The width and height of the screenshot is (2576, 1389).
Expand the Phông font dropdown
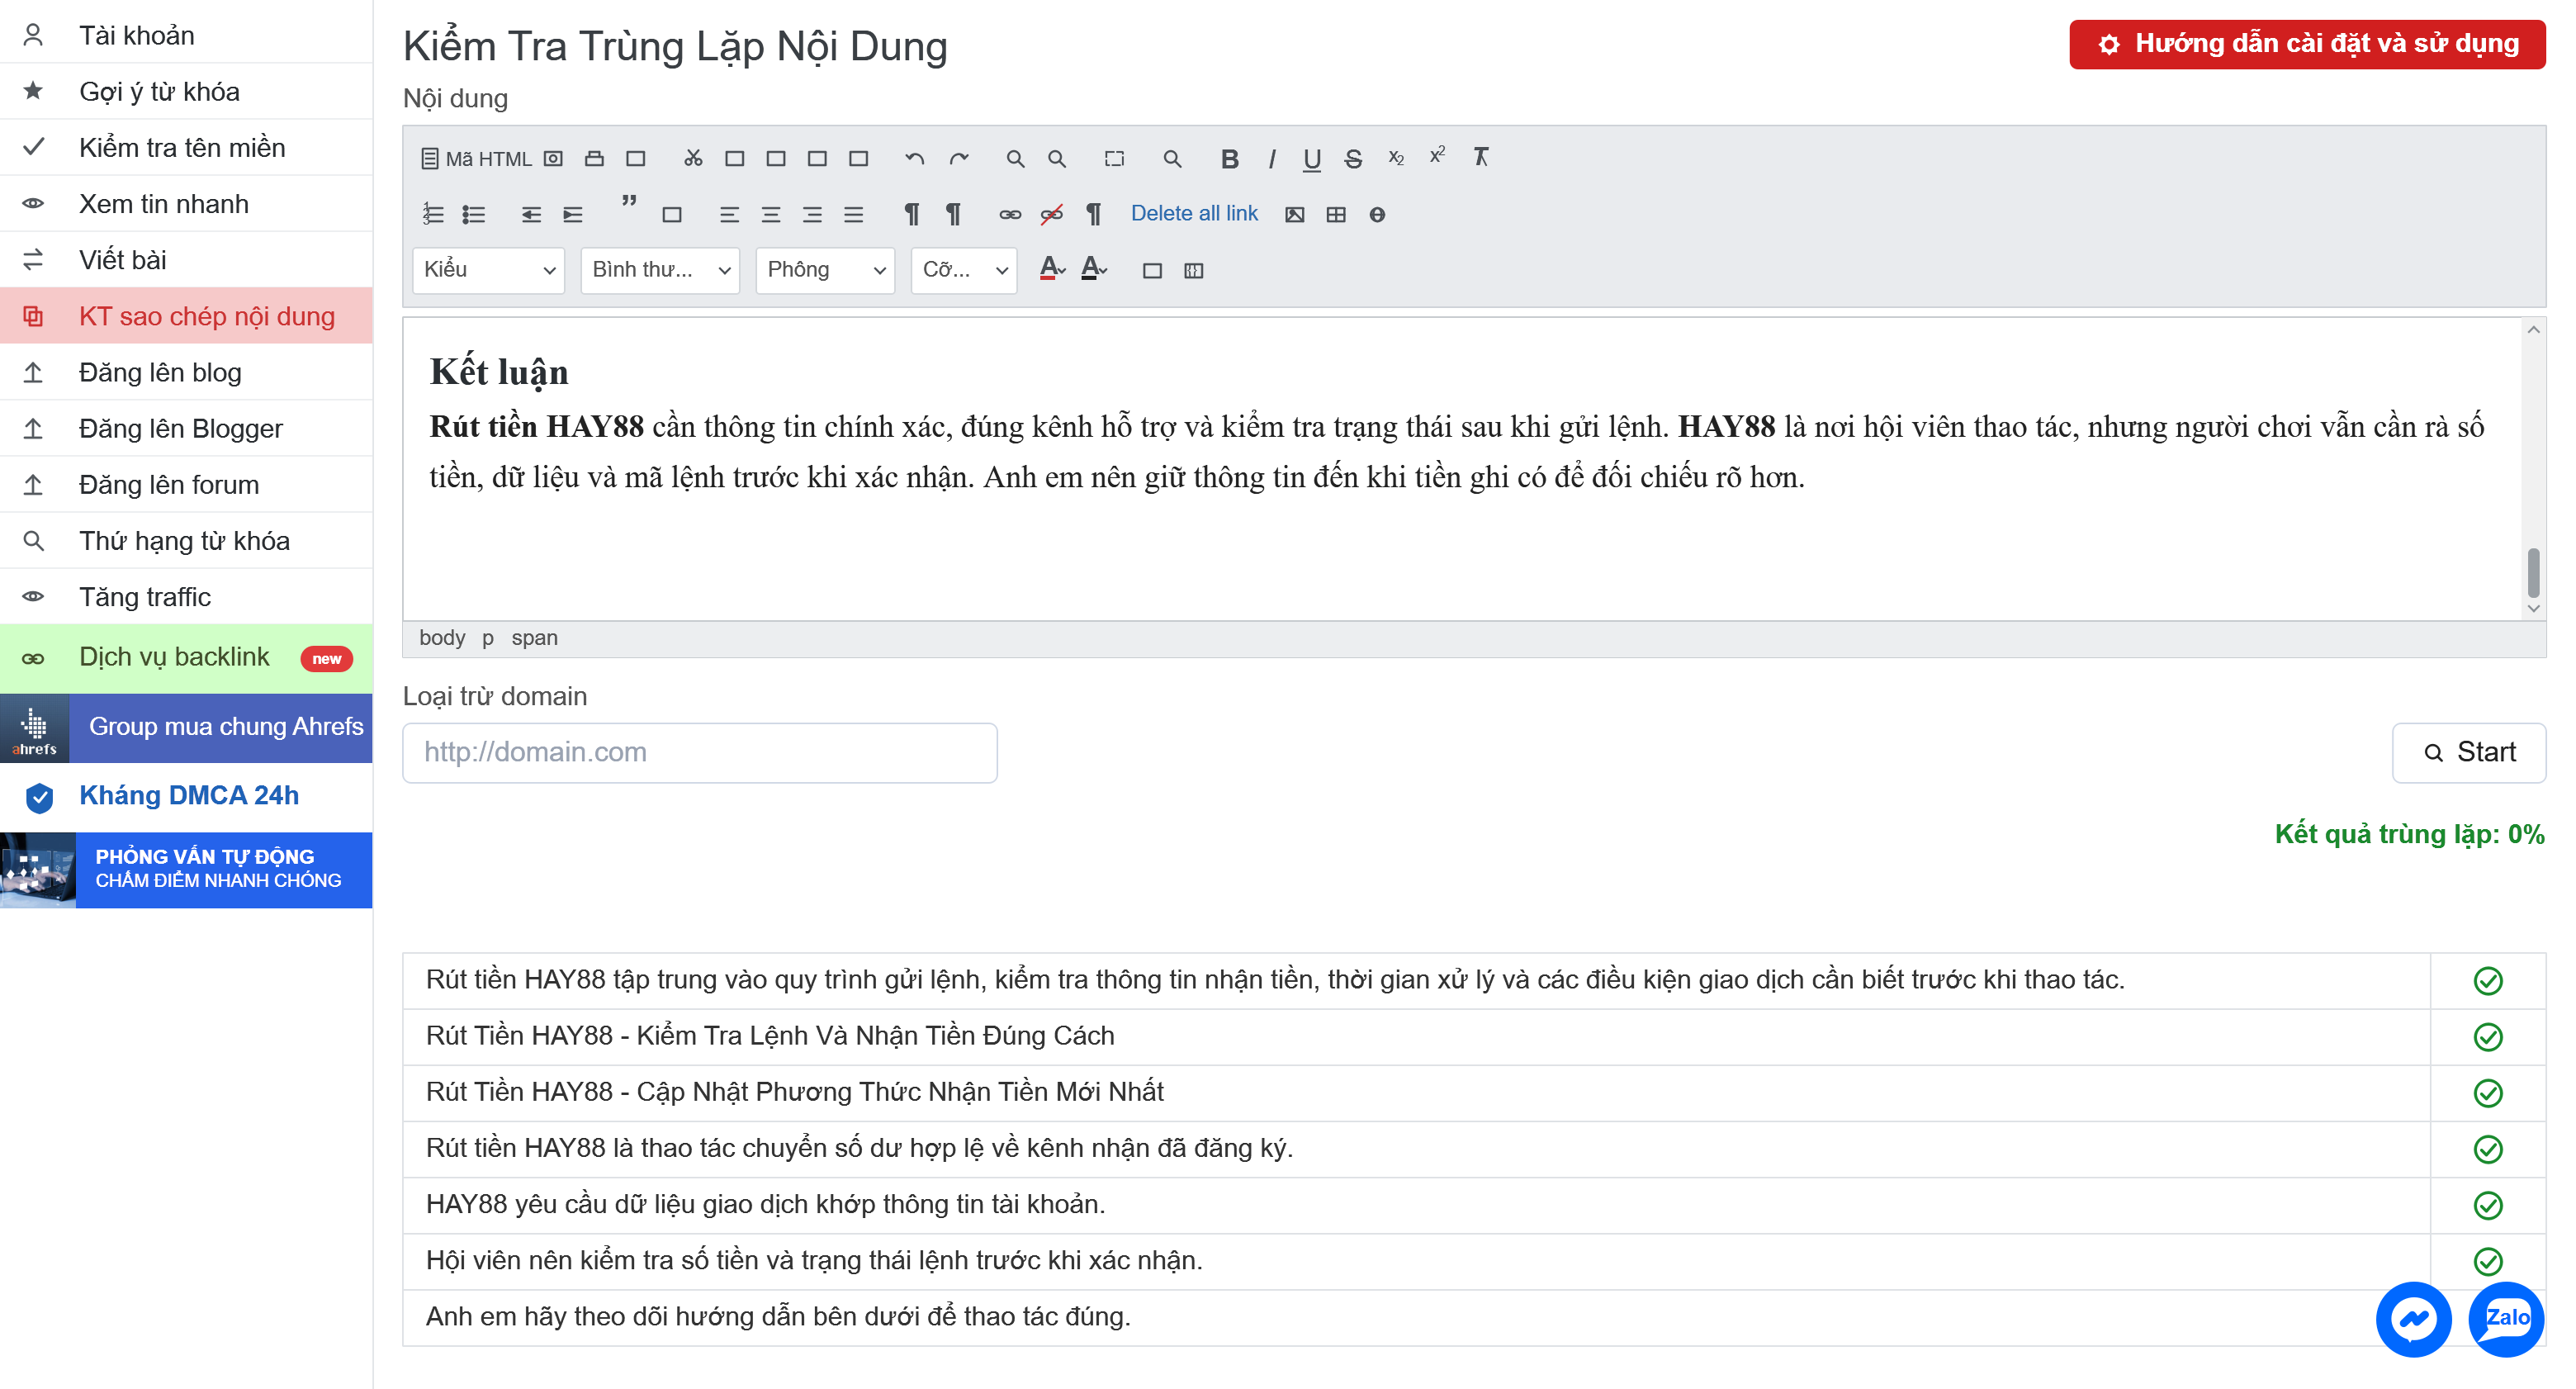coord(825,270)
